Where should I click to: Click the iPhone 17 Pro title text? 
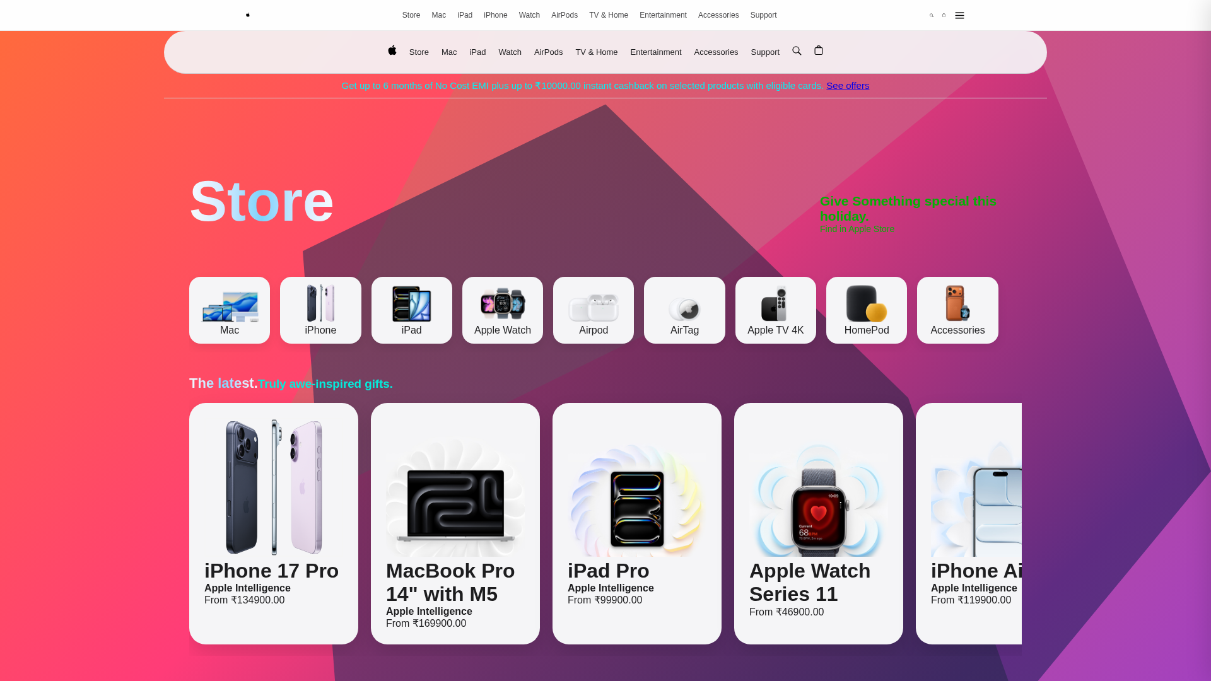[x=271, y=571]
